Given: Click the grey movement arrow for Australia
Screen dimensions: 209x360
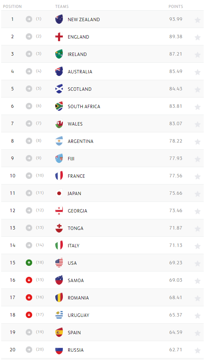Looking at the screenshot, I should click(29, 71).
